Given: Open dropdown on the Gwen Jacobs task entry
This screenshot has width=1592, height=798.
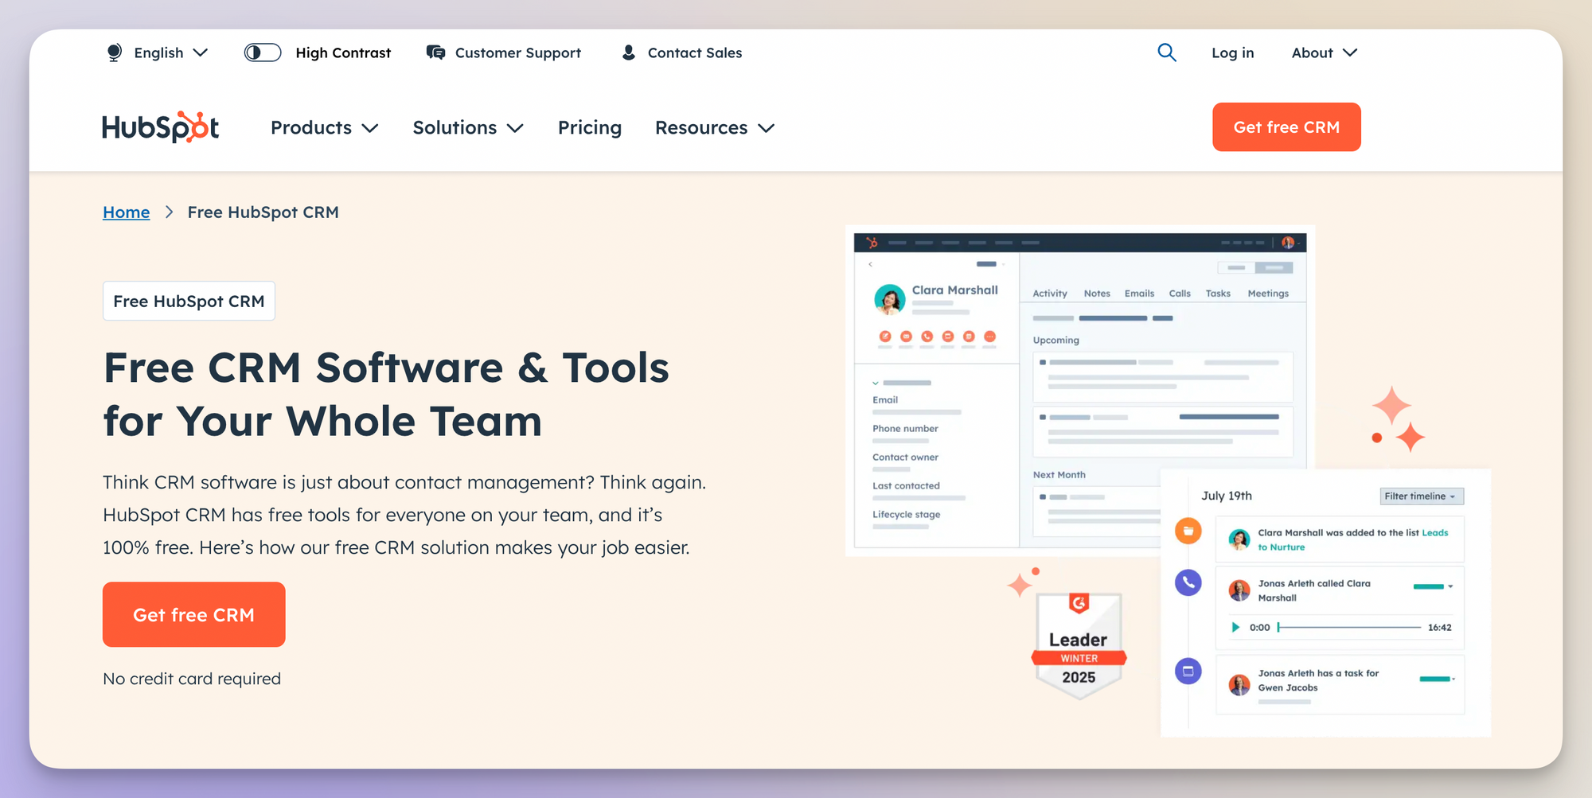Looking at the screenshot, I should click(x=1453, y=679).
